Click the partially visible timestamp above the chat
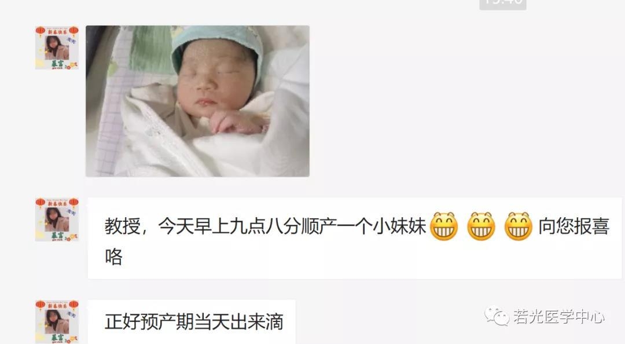The width and height of the screenshot is (625, 344). 503,3
